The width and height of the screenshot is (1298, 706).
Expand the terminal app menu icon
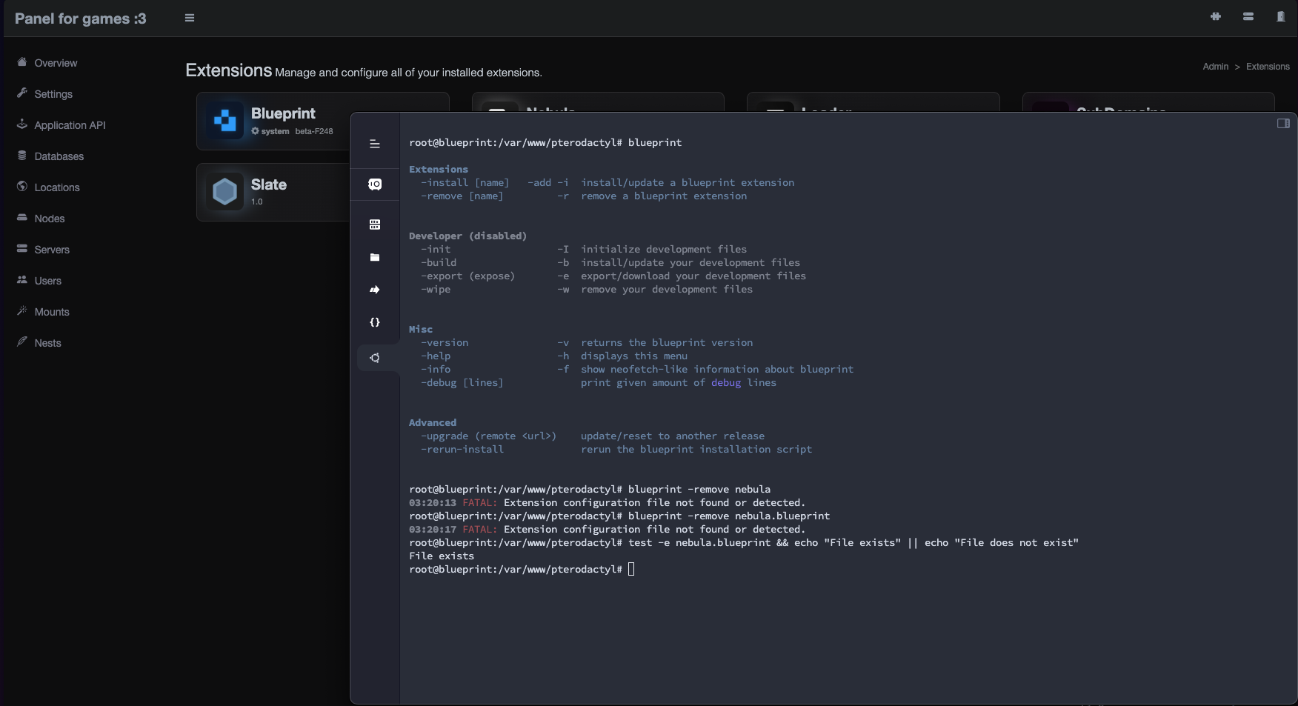(x=375, y=144)
